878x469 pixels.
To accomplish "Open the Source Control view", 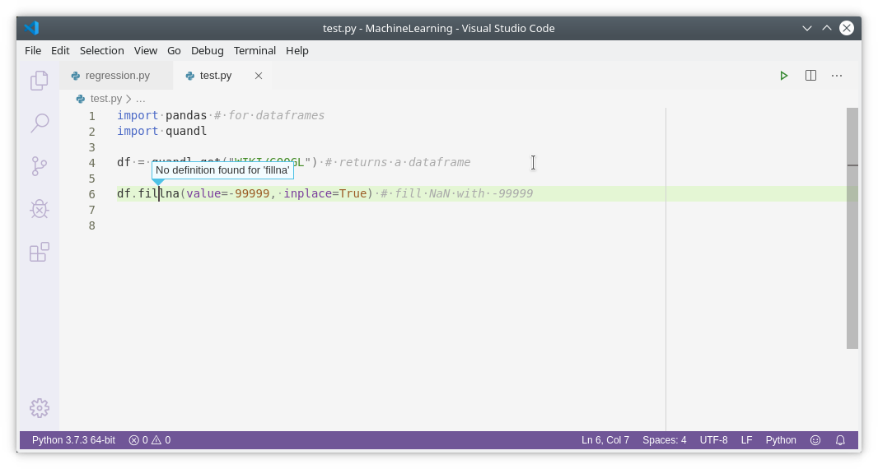I will coord(40,166).
